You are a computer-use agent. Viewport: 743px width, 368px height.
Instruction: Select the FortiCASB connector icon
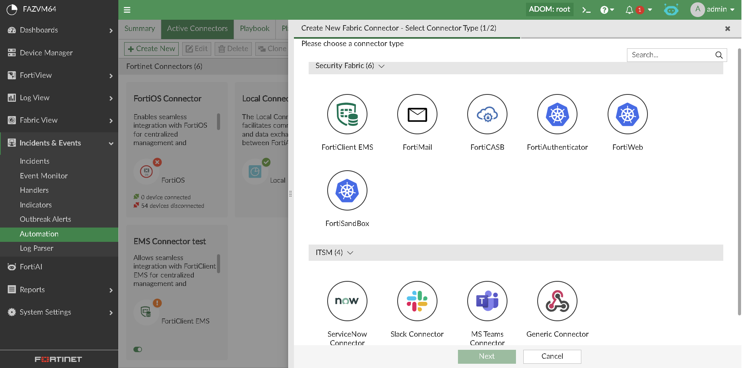point(487,114)
